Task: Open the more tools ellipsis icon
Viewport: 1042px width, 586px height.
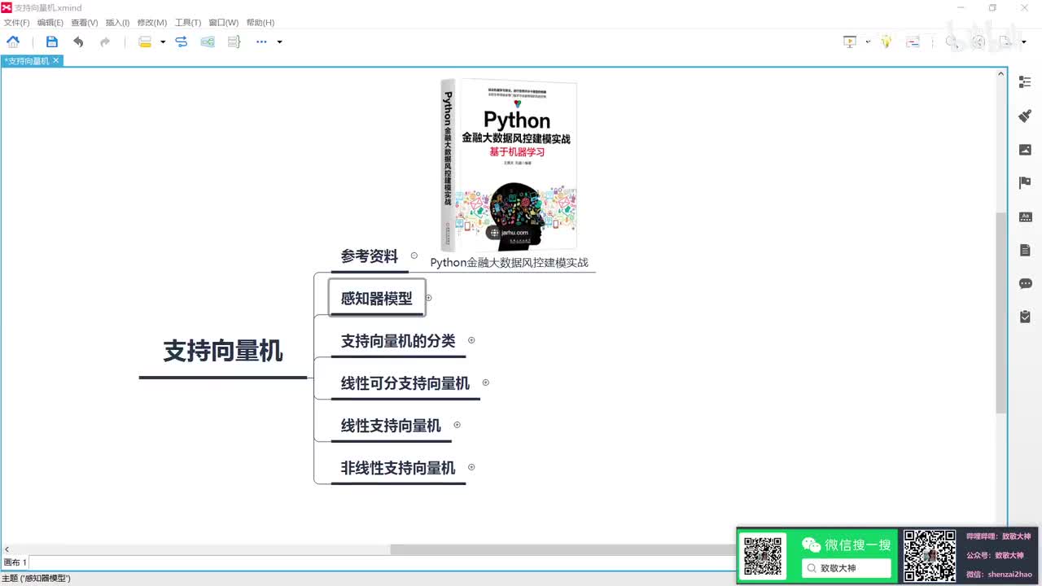Action: coord(261,42)
